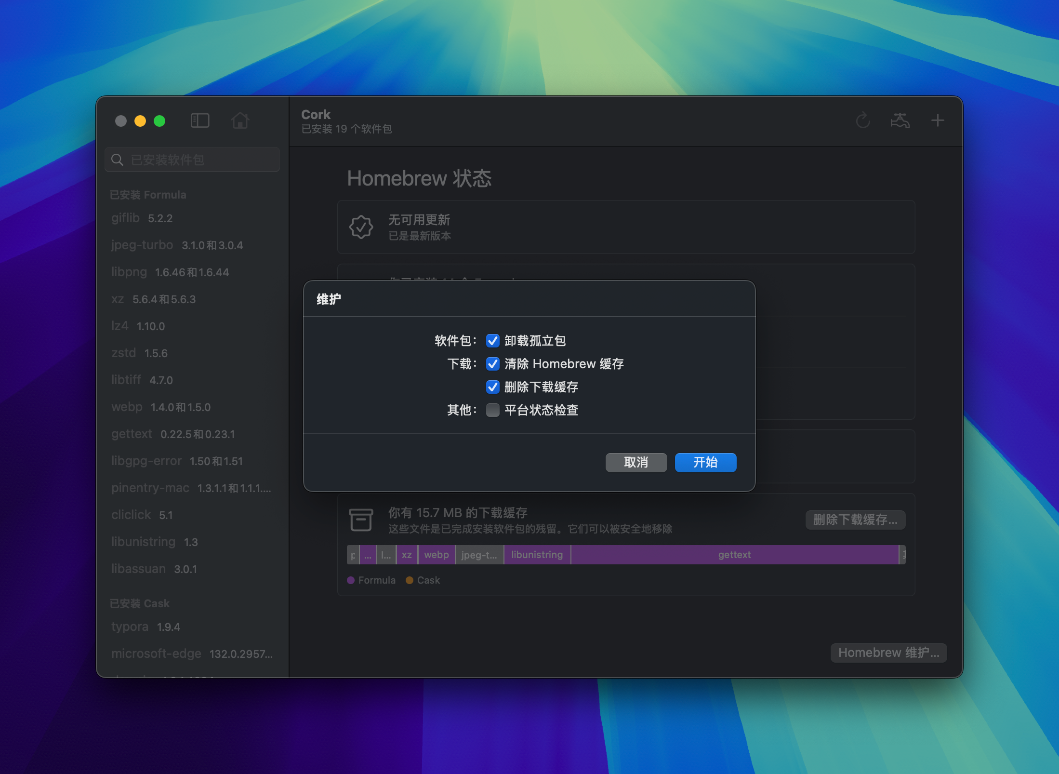1059x774 pixels.
Task: Go to the home status page icon
Action: click(x=240, y=120)
